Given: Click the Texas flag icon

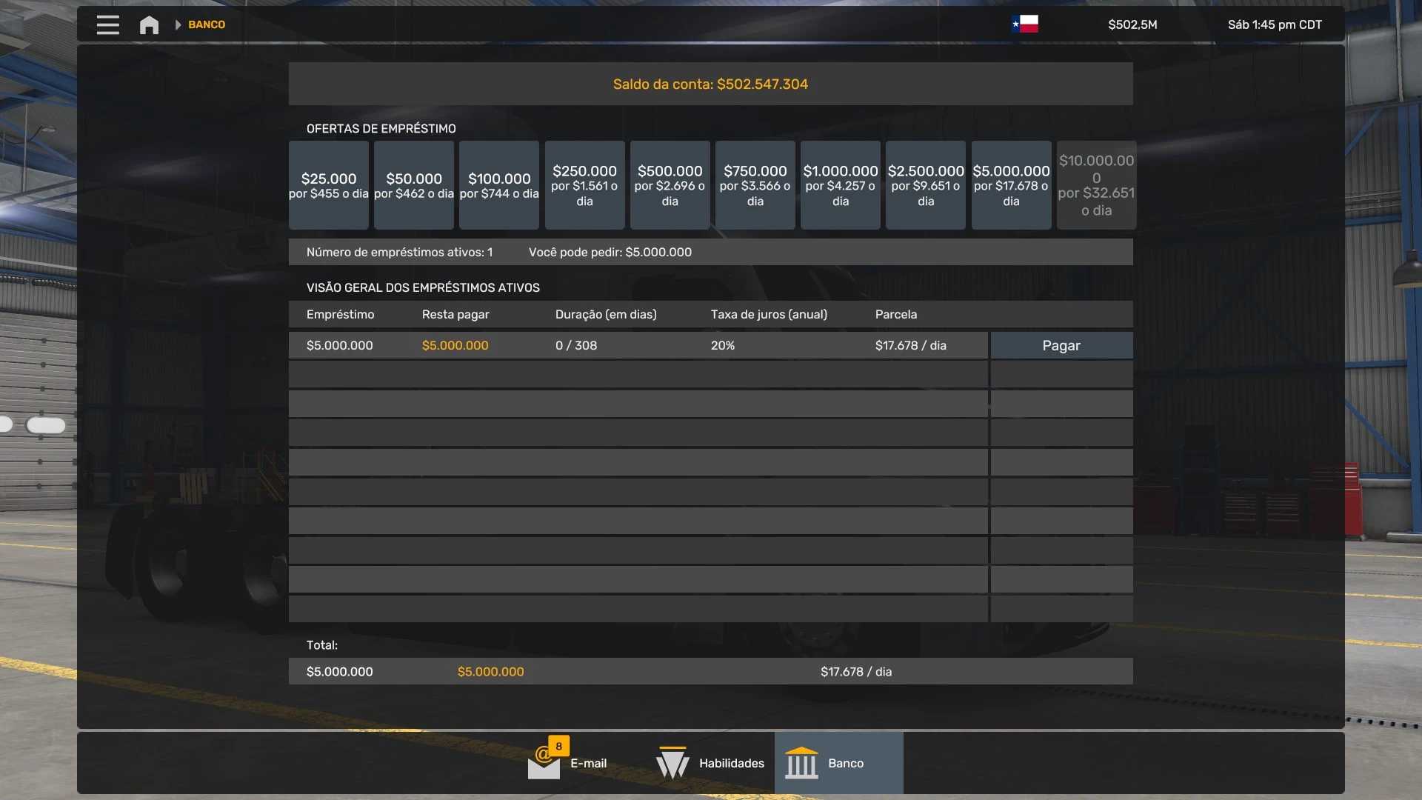Looking at the screenshot, I should 1025,24.
